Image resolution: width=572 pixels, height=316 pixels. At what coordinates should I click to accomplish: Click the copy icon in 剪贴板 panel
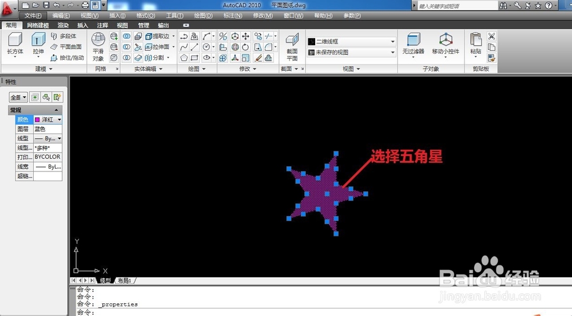[x=491, y=47]
